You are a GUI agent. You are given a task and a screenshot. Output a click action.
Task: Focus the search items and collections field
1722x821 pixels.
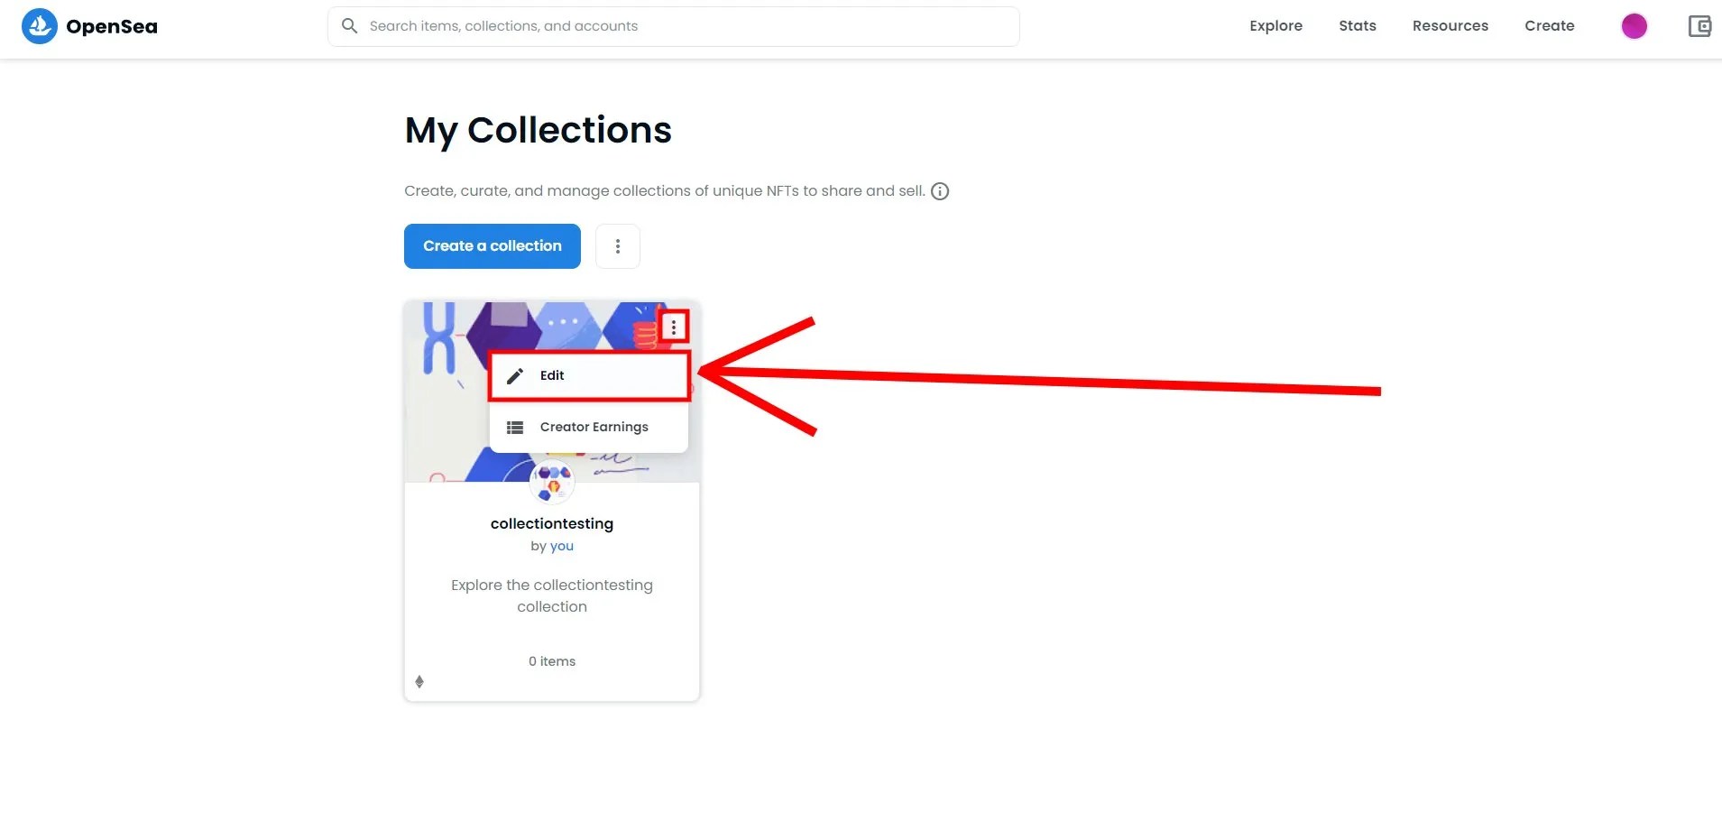[686, 26]
